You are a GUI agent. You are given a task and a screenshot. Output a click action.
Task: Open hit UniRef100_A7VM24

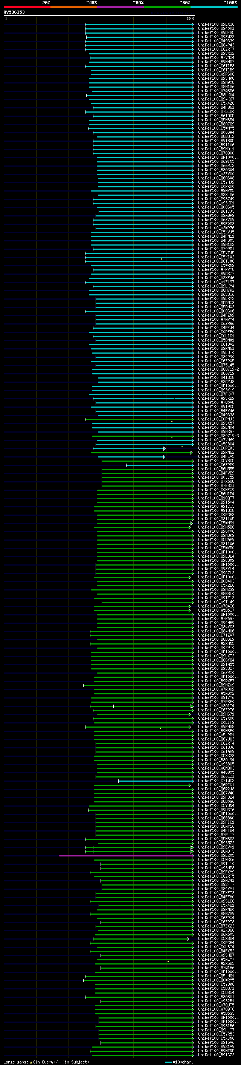(x=216, y=57)
